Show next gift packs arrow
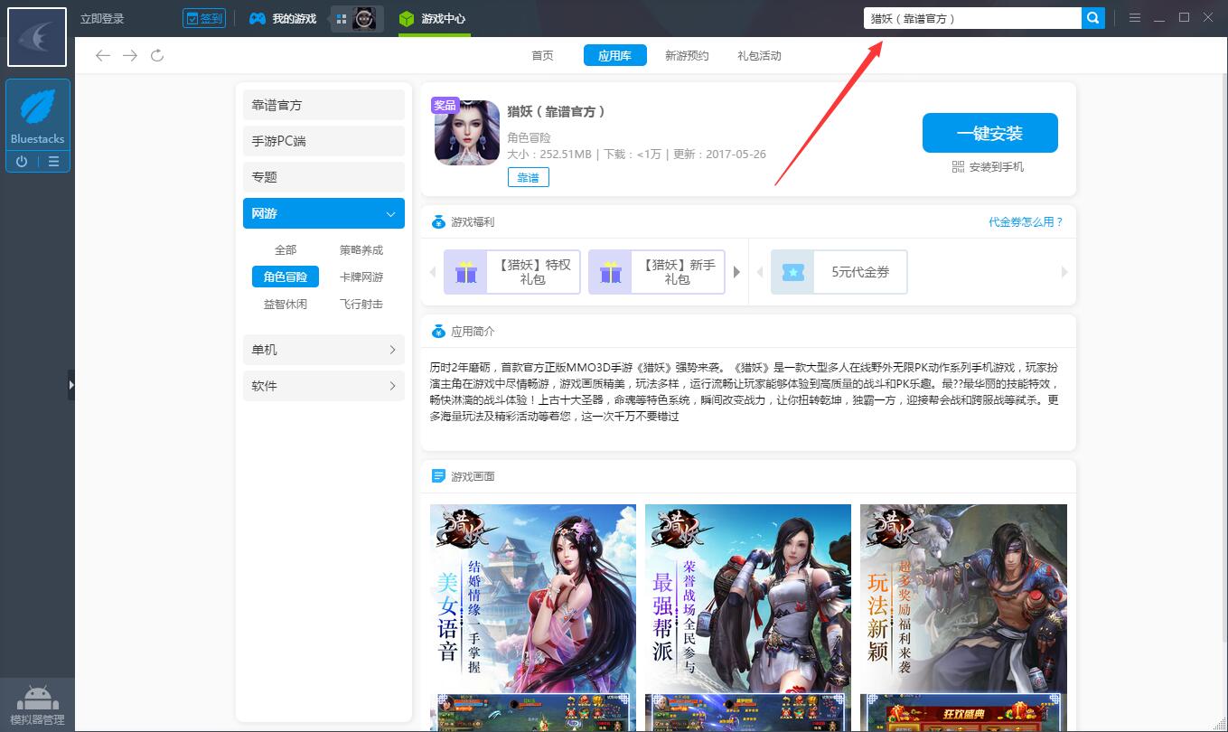 (736, 272)
